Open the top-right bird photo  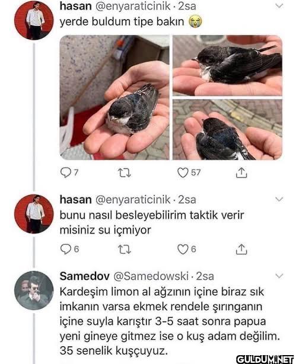point(227,65)
